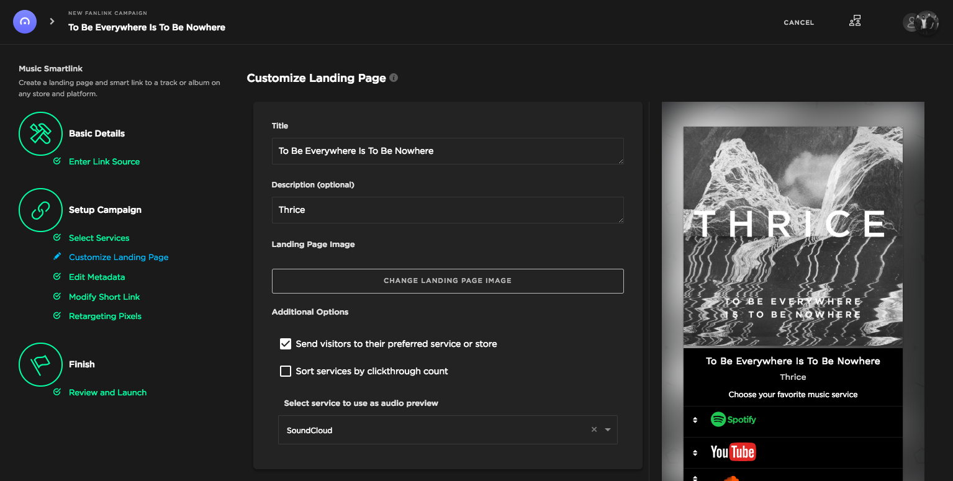Viewport: 953px width, 481px height.
Task: Click the Setup Campaign chain-link circle icon
Action: 41,210
